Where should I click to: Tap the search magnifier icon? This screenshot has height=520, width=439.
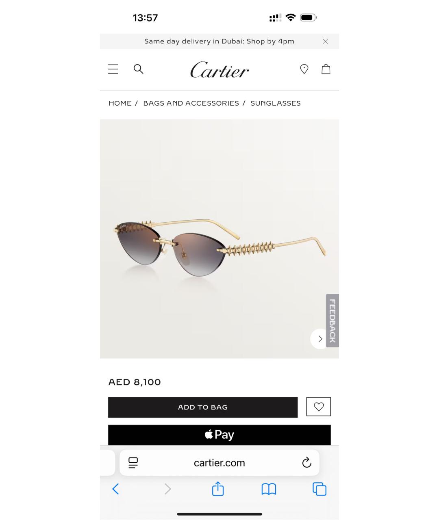click(138, 69)
